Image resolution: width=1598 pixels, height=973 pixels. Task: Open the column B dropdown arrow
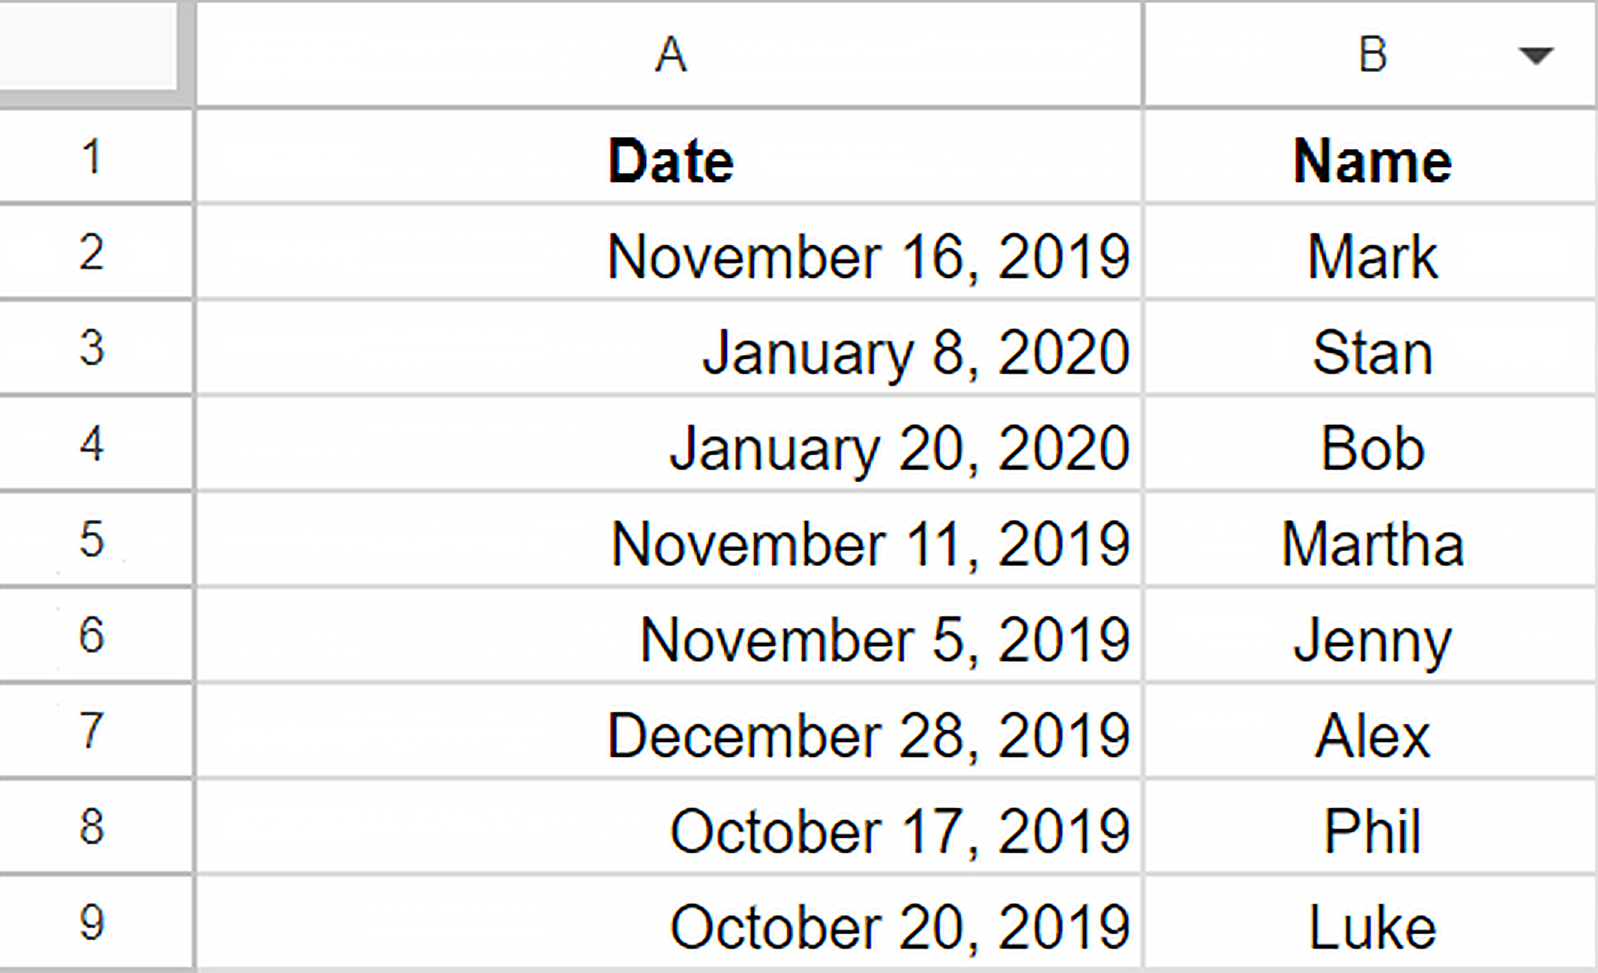[x=1536, y=56]
